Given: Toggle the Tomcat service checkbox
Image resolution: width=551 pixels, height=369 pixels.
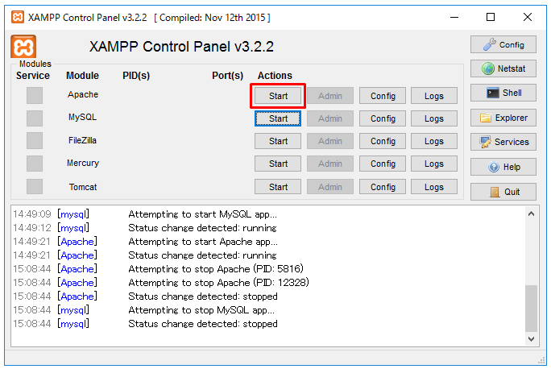Looking at the screenshot, I should (x=34, y=187).
